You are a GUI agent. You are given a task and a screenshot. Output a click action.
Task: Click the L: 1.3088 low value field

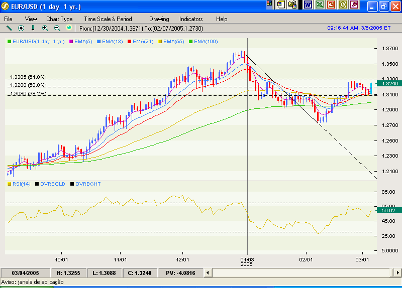coord(104,273)
